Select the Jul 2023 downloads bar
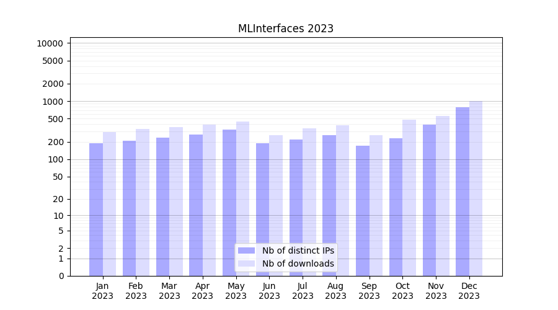This screenshot has height=310, width=558. (309, 202)
